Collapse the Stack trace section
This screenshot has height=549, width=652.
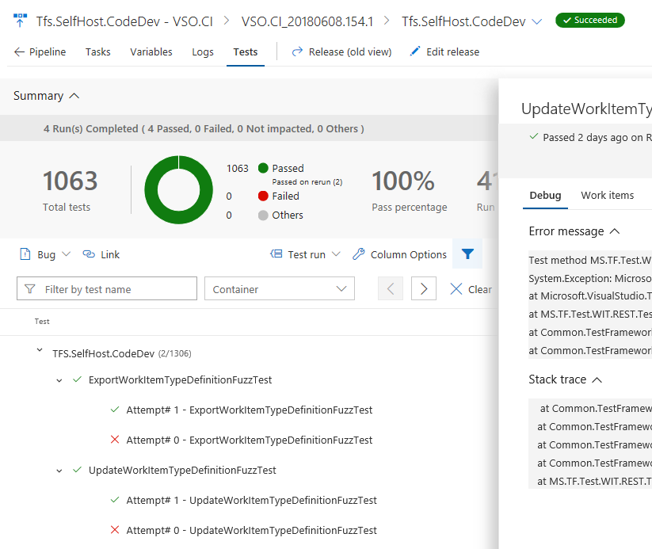pos(598,379)
